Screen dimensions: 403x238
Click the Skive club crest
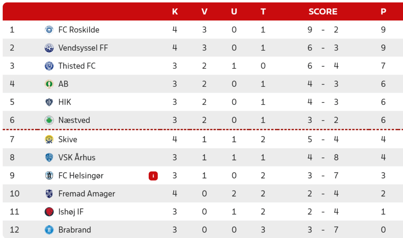point(49,139)
